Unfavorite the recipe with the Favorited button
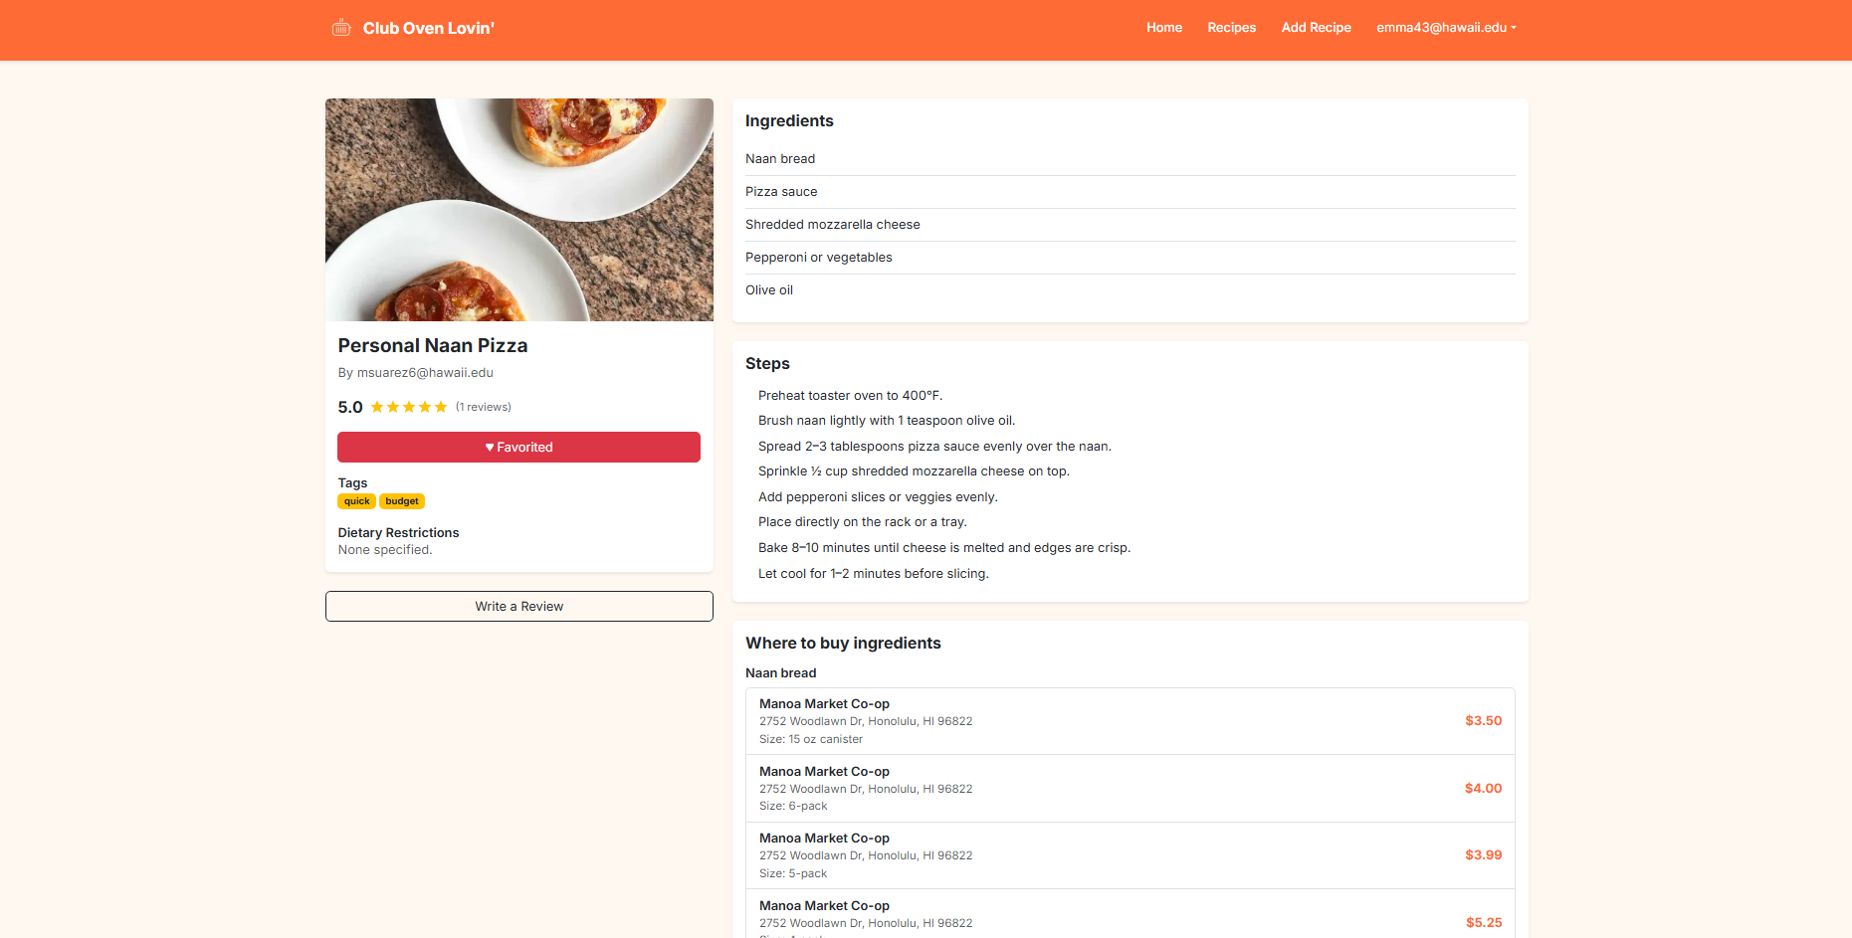1852x938 pixels. pos(518,448)
